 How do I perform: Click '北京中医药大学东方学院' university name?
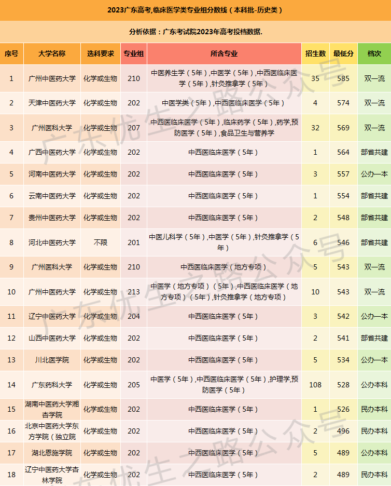click(x=52, y=431)
